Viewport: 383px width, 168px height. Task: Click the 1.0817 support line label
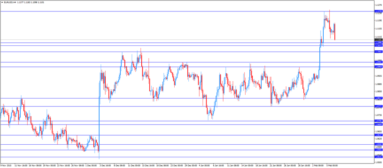378,98
